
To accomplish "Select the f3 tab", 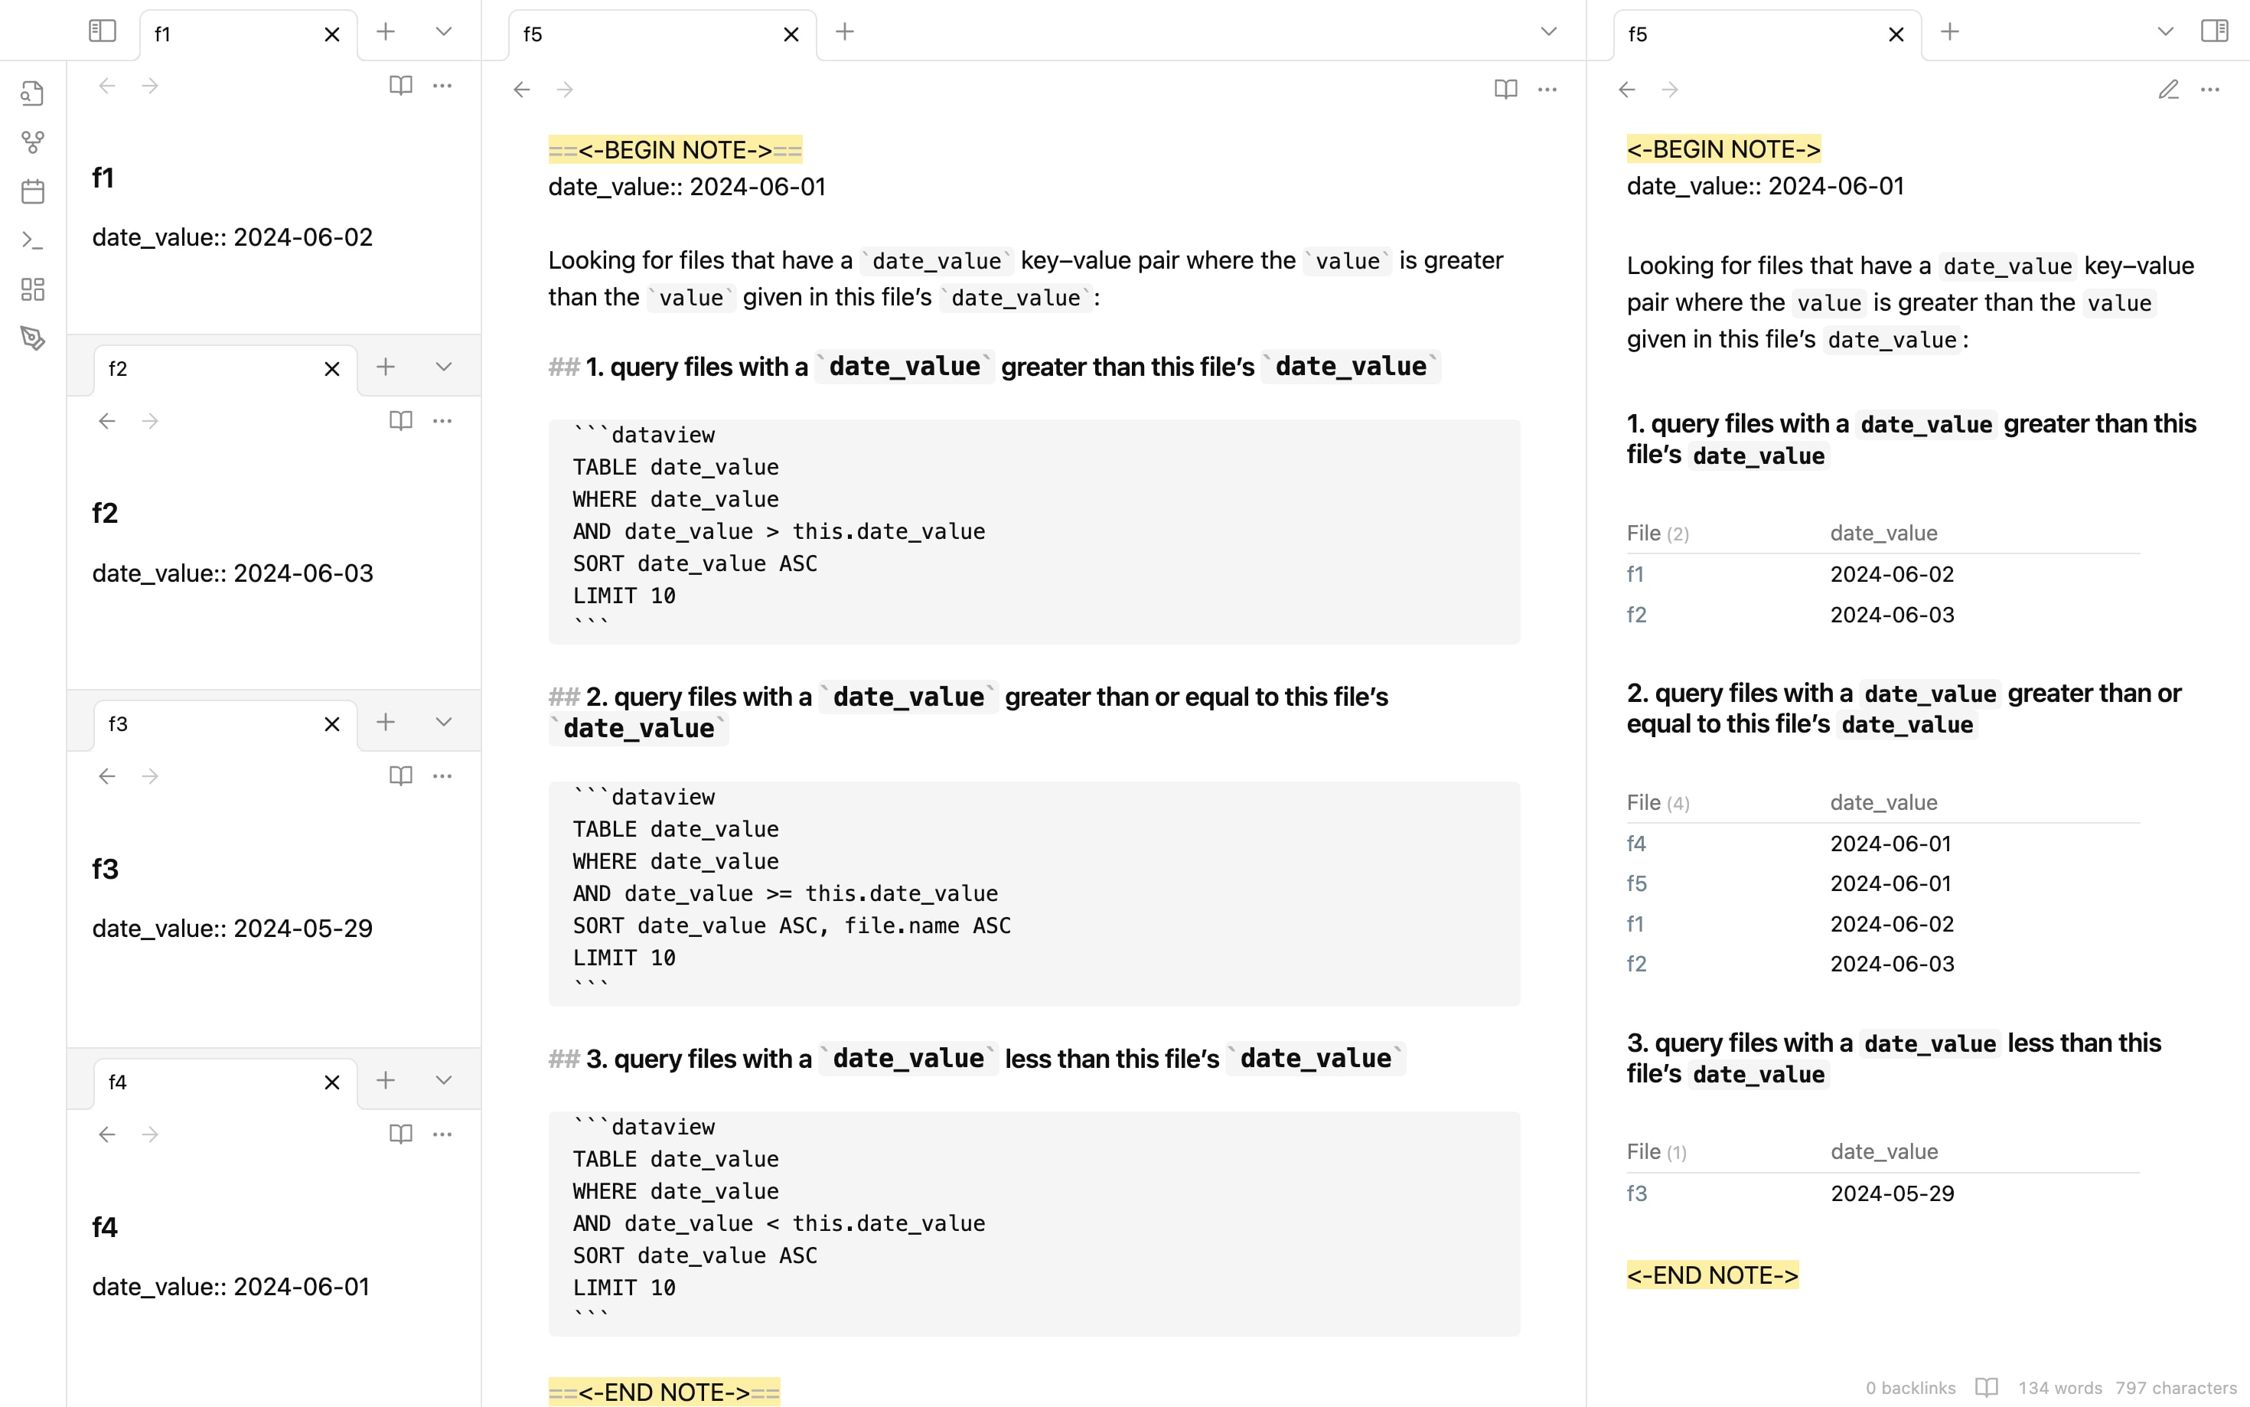I will pyautogui.click(x=225, y=724).
